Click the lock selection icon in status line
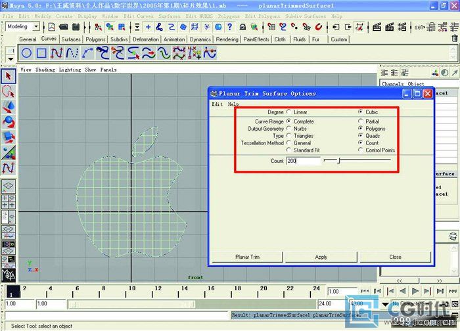This screenshot has width=460, height=331. click(x=242, y=28)
